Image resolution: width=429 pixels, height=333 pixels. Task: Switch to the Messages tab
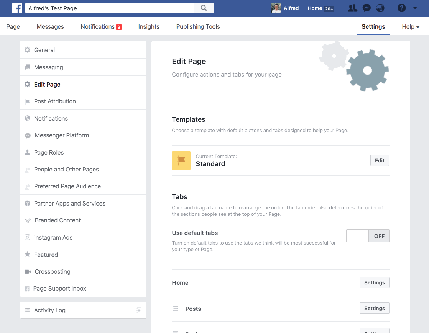point(50,27)
